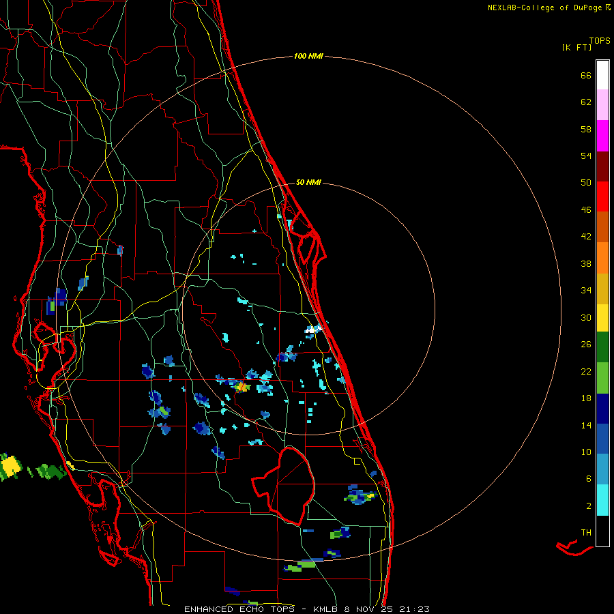The width and height of the screenshot is (614, 614).
Task: Click the magenta legend color band
Action: (602, 136)
